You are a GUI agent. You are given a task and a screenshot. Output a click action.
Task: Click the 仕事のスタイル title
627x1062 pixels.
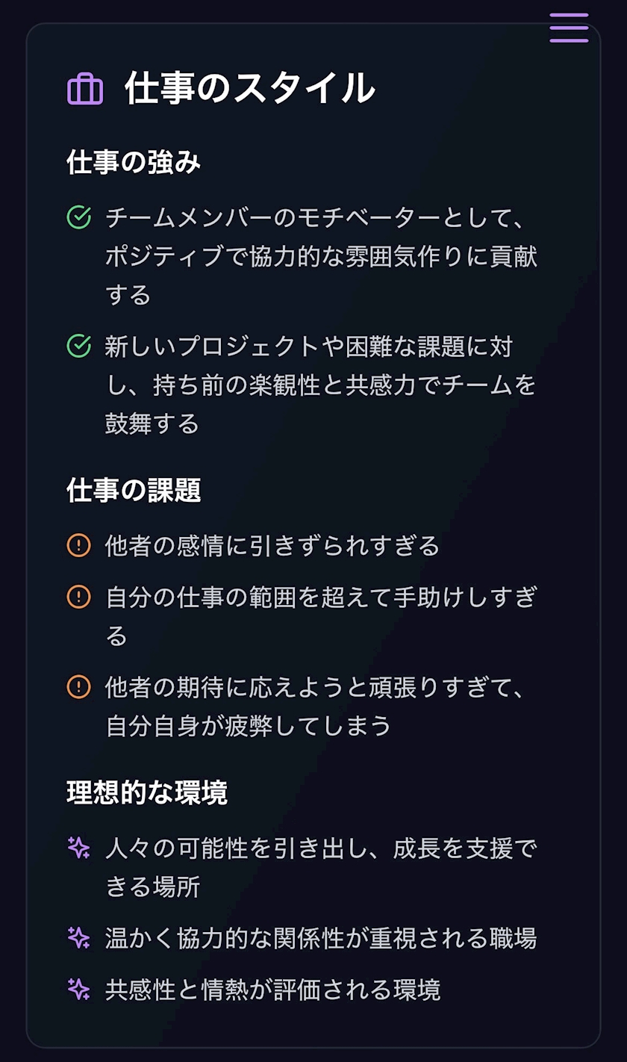point(249,89)
